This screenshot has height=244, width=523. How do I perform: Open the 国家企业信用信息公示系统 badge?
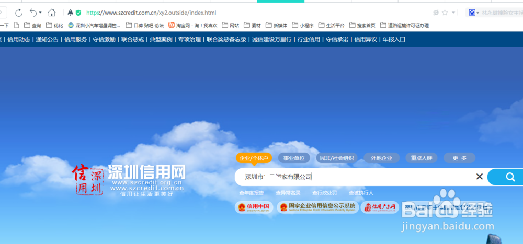coord(318,207)
